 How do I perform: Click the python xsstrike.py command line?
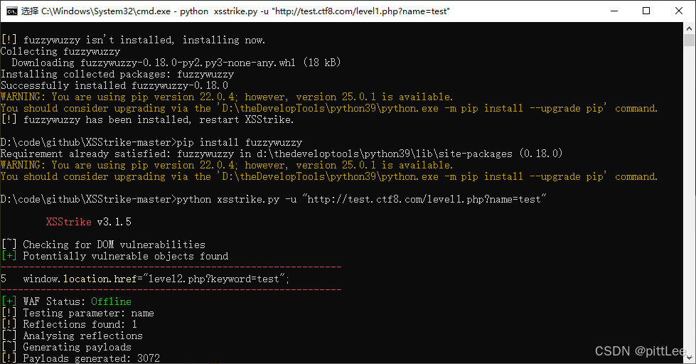click(x=274, y=199)
